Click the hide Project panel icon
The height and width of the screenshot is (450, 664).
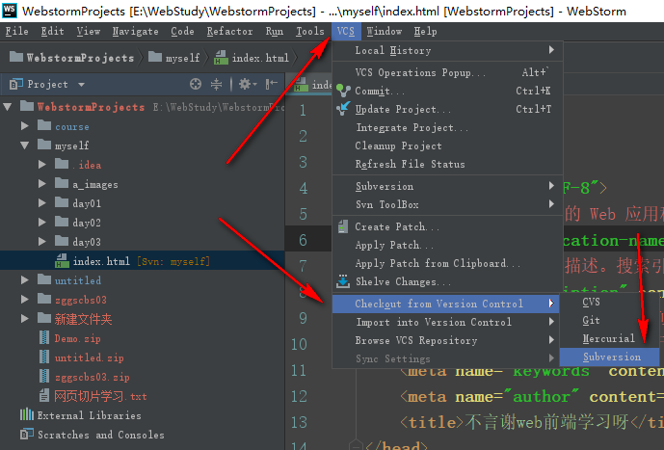[271, 84]
